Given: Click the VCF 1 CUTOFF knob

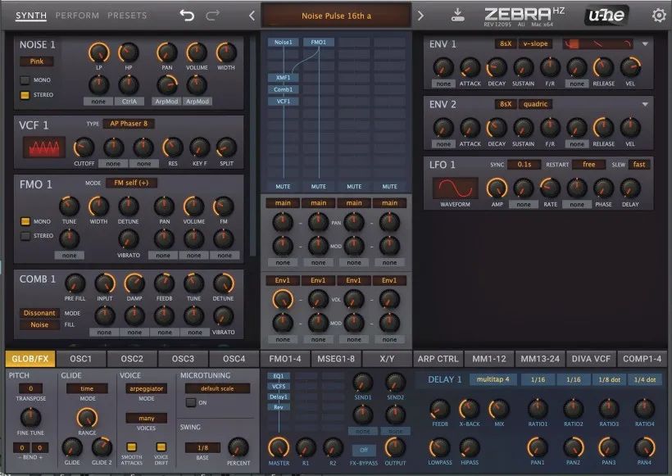Looking at the screenshot, I should point(84,147).
